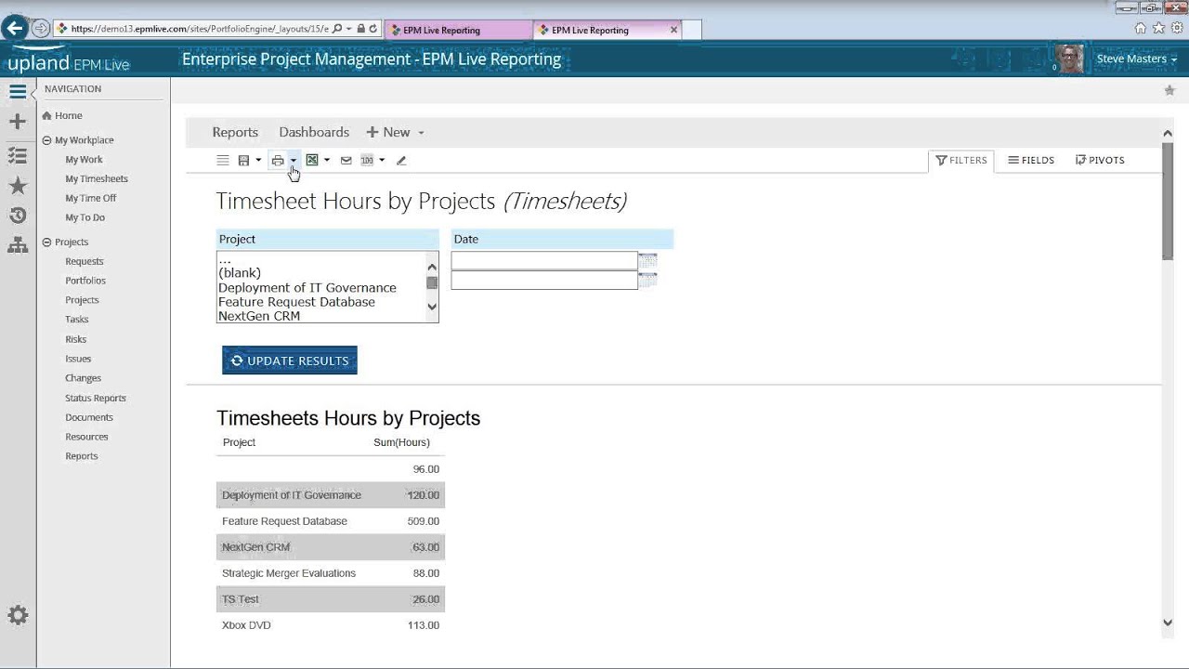The image size is (1189, 669).
Task: Open My Work link
Action: 84,160
